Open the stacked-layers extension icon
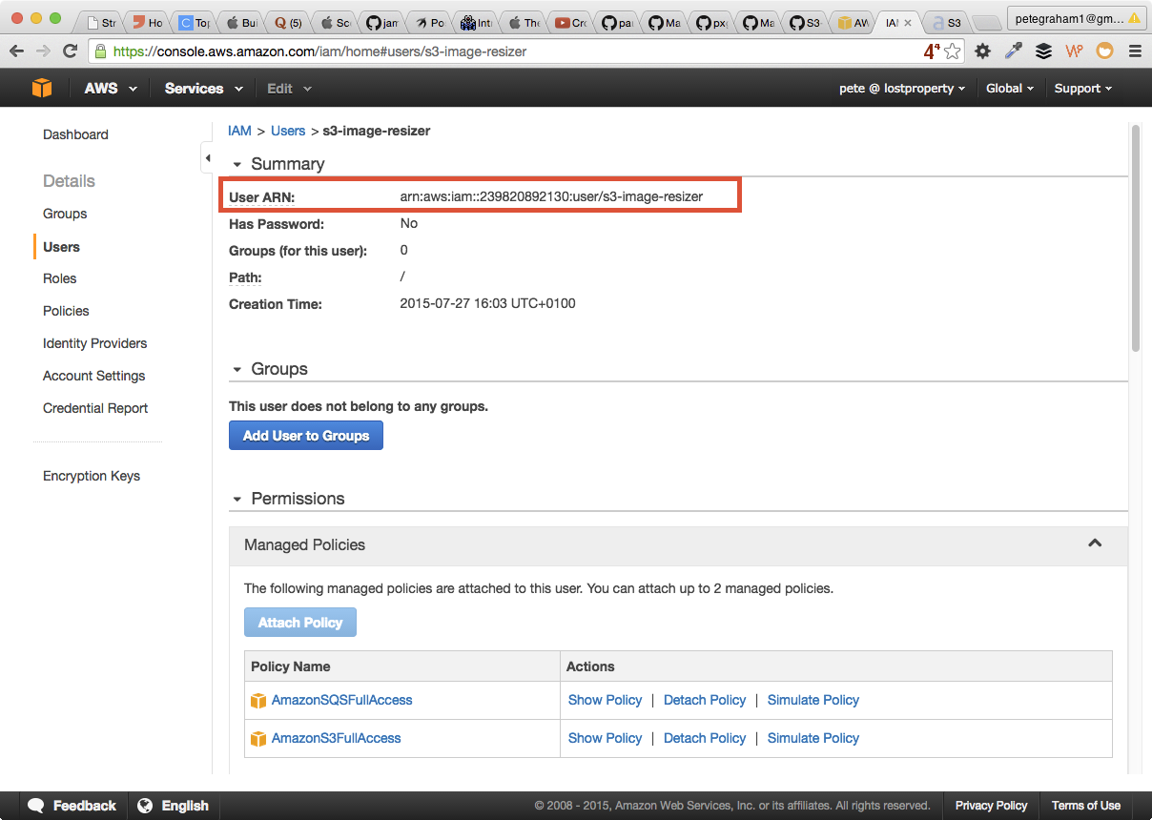Image resolution: width=1152 pixels, height=820 pixels. click(x=1043, y=51)
